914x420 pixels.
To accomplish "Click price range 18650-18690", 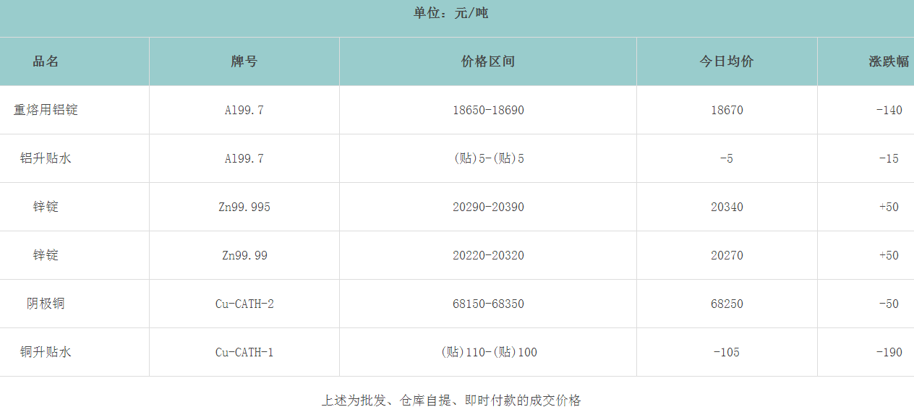I will [x=488, y=110].
